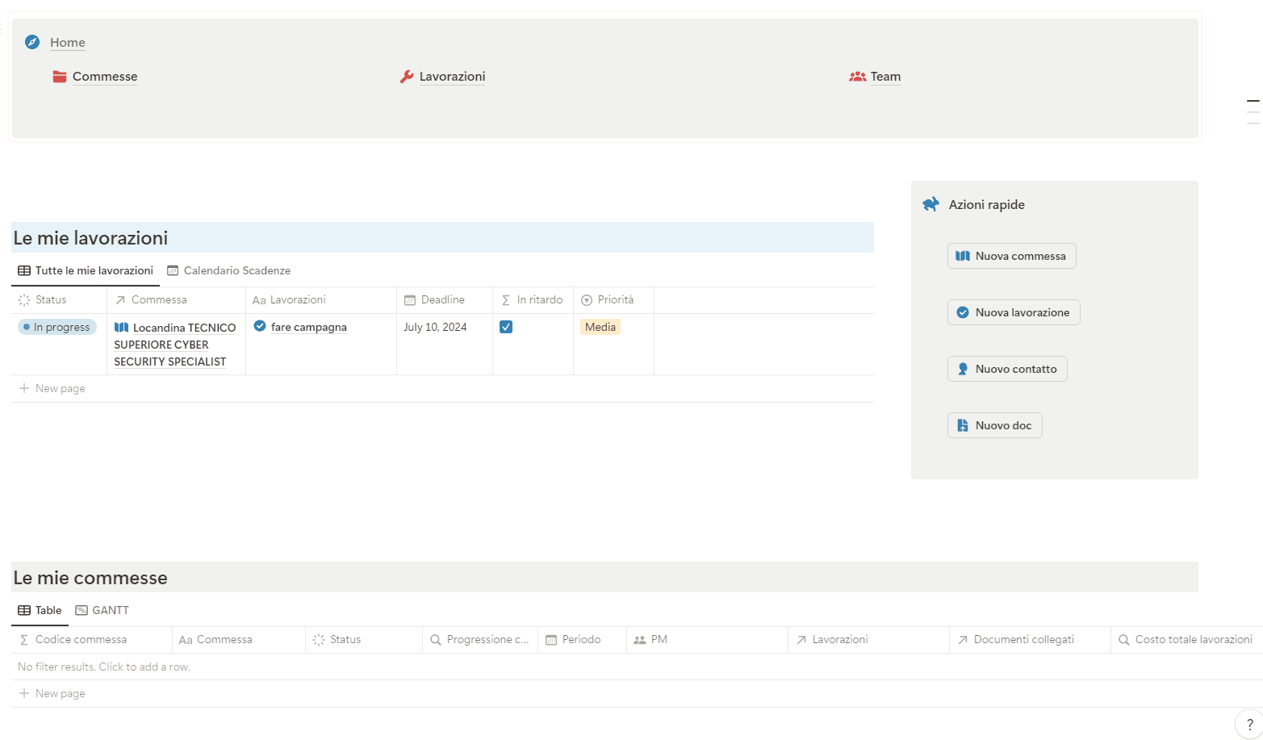The width and height of the screenshot is (1263, 740).
Task: Click the In progress status pill
Action: click(56, 327)
